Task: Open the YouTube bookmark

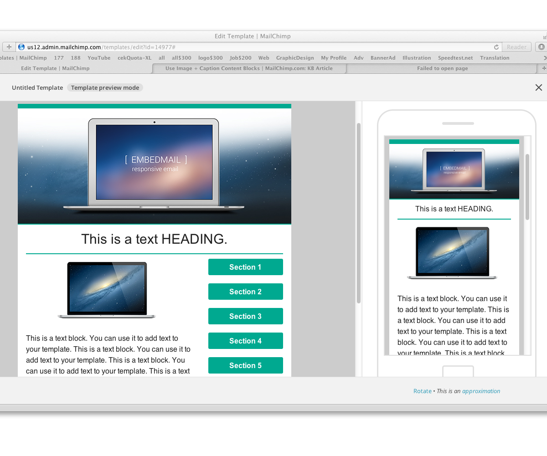Action: (x=99, y=58)
